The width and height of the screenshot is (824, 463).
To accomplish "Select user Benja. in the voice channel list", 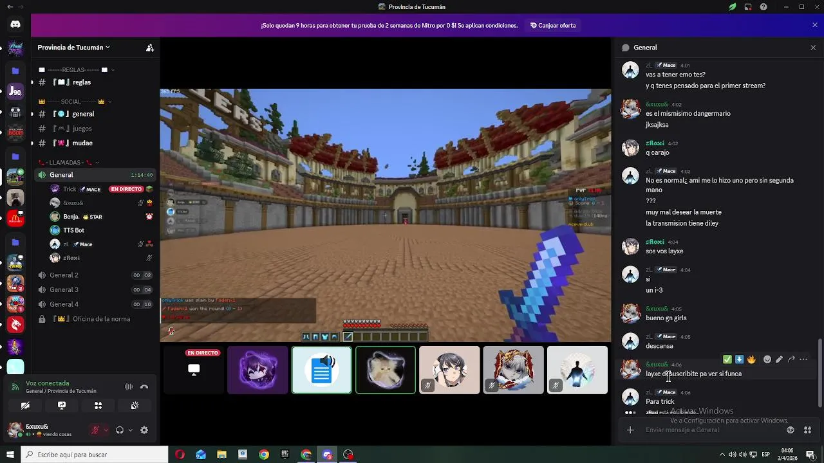I will coord(102,217).
